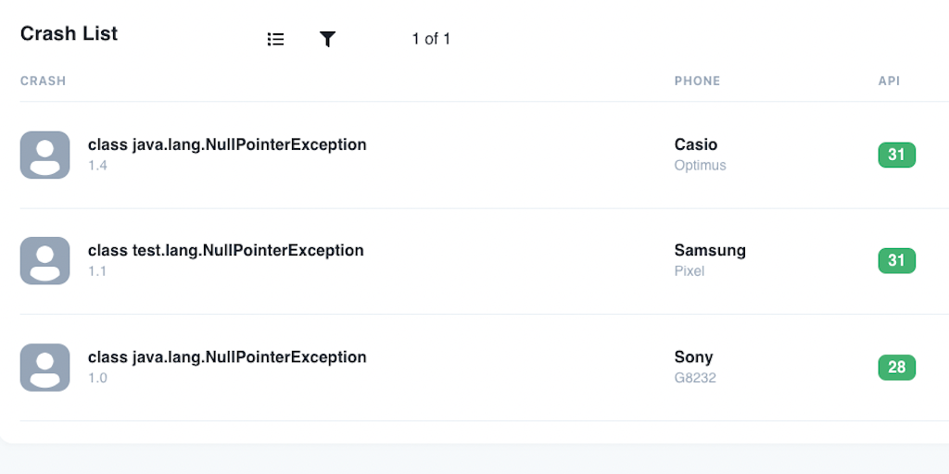949x474 pixels.
Task: Click API badge 31 in Samsung row
Action: 896,260
